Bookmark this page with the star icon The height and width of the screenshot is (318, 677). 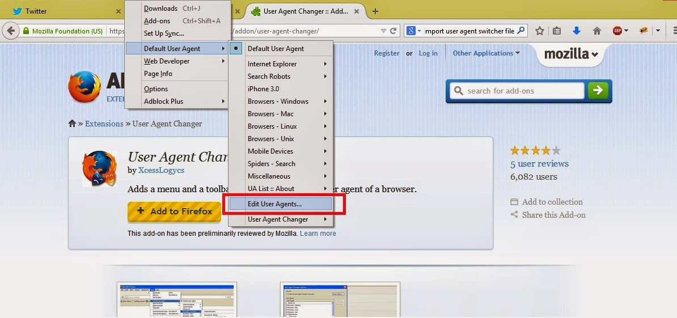tap(539, 31)
